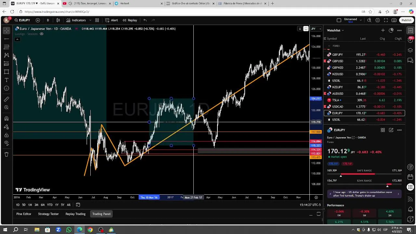Open the Watchlist and details sidebar icon

[x=410, y=31]
